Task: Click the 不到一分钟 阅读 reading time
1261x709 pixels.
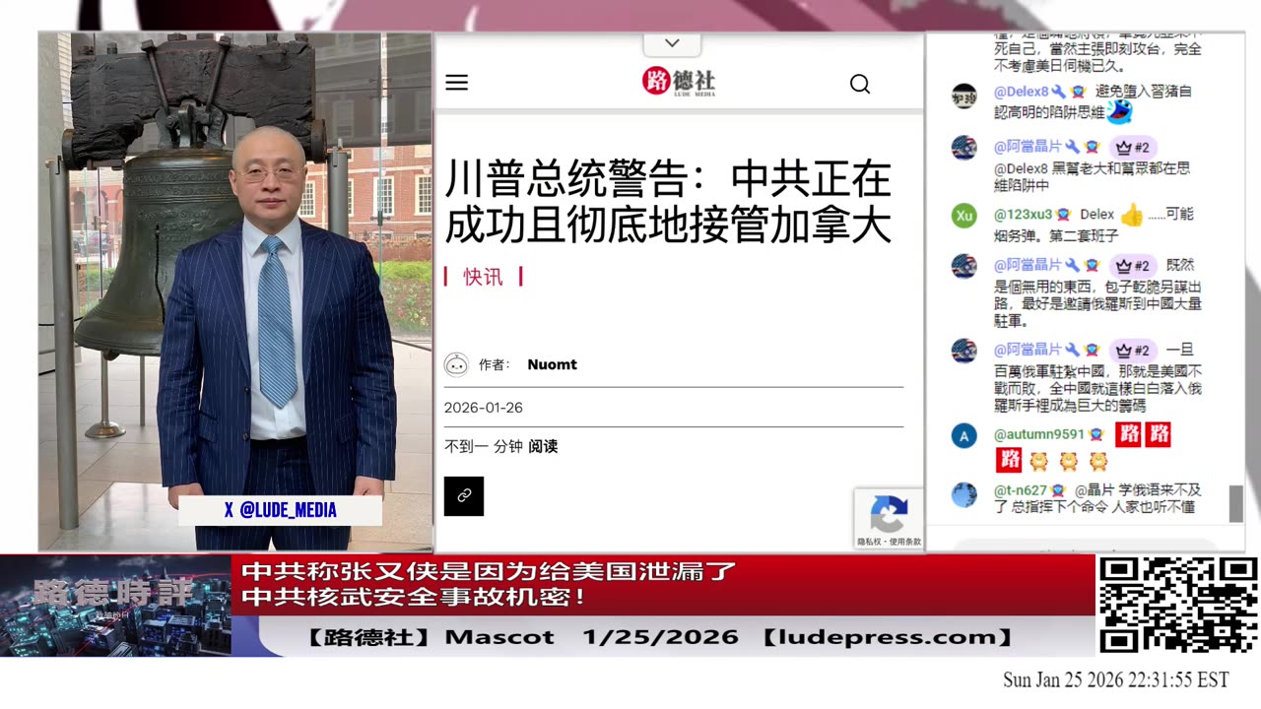Action: coord(500,446)
